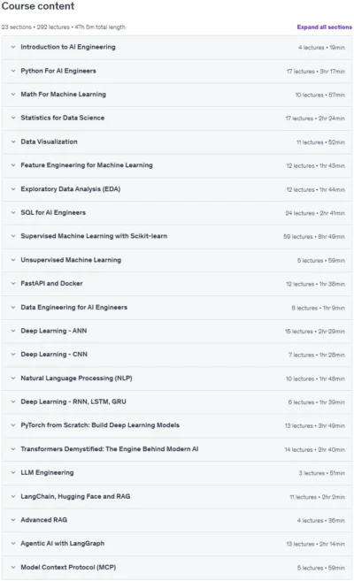Image resolution: width=354 pixels, height=581 pixels.
Task: Expand chevron beside Python For AI Engineers
Action: coord(13,71)
